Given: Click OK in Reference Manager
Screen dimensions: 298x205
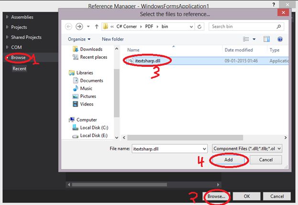Looking at the screenshot, I should [247, 196].
